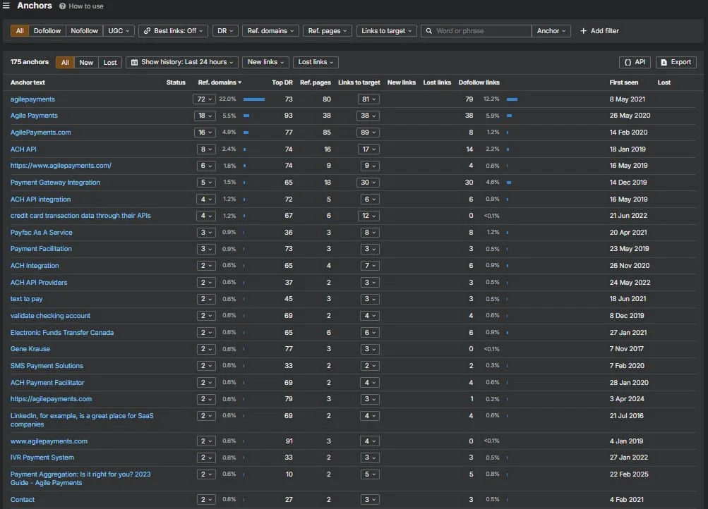The image size is (708, 509).
Task: Click the API braces icon
Action: (628, 62)
